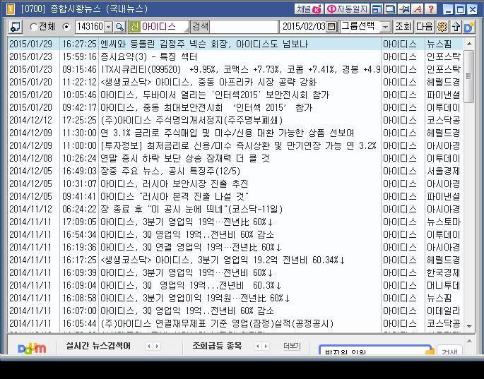Open news '[투자정보] 최저금리로 신용/미수 즉시상환'
Image resolution: width=484 pixels, height=379 pixels.
pos(235,146)
